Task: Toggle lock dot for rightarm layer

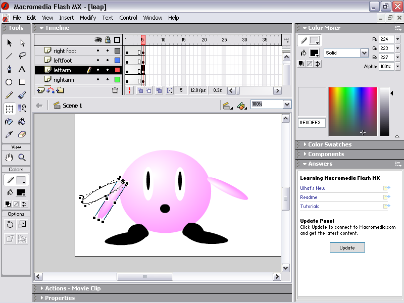Action: coord(108,80)
